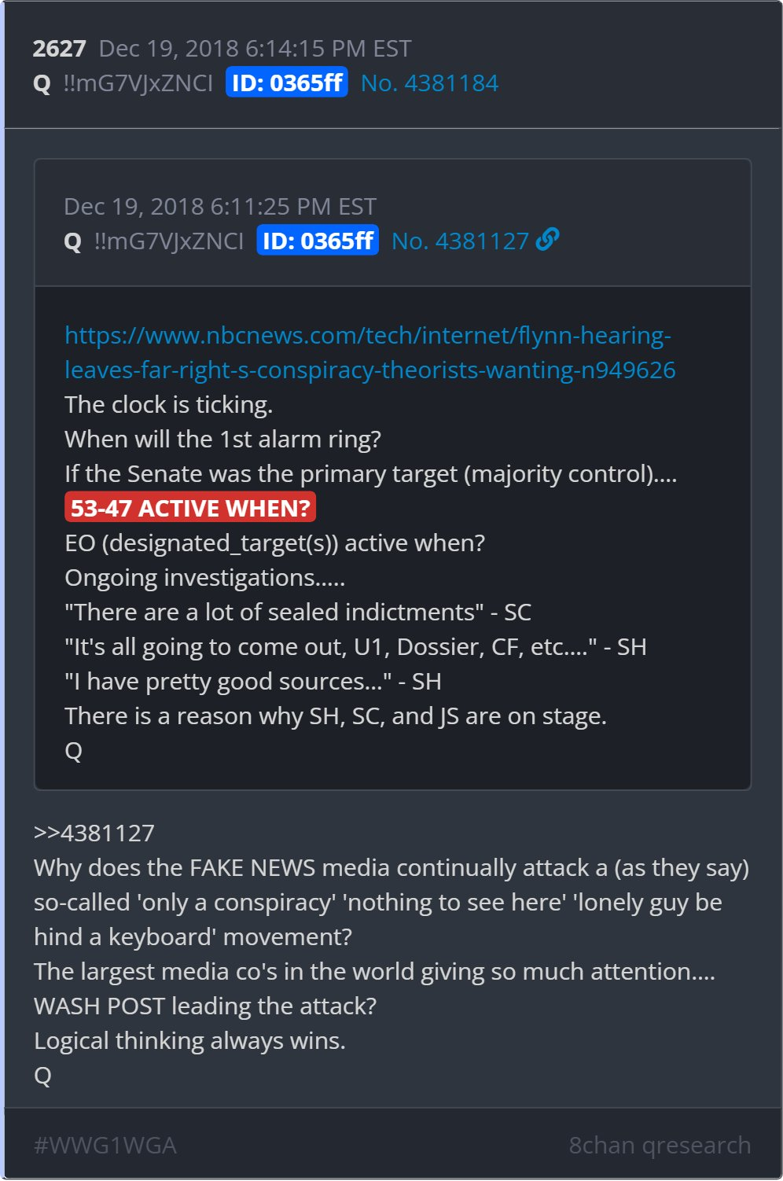This screenshot has width=783, height=1181.
Task: Click "WASH POST leading the attack?" text
Action: (205, 1006)
